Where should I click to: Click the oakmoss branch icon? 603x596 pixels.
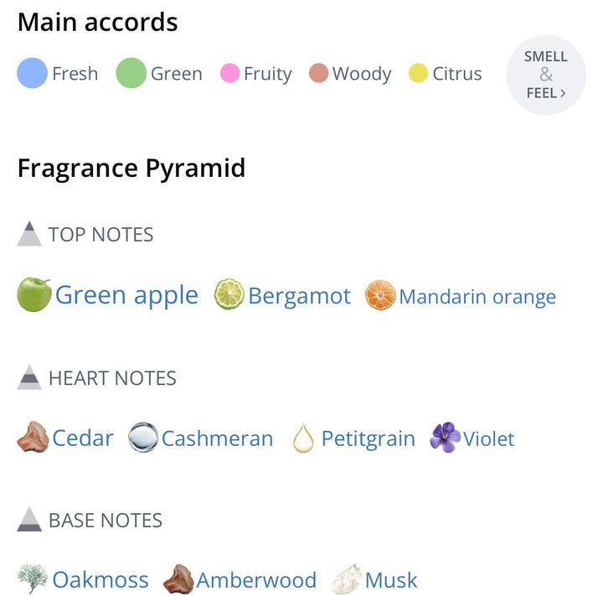[x=33, y=578]
